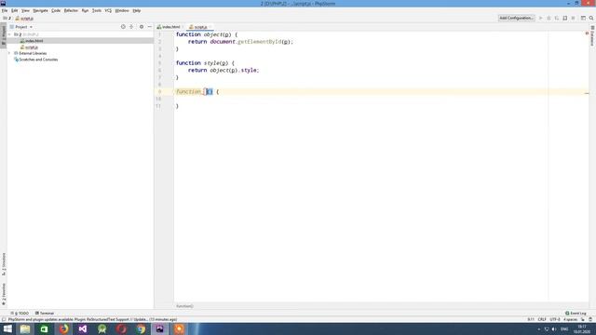Open the Project panel gear settings
Image resolution: width=596 pixels, height=335 pixels.
pos(142,27)
